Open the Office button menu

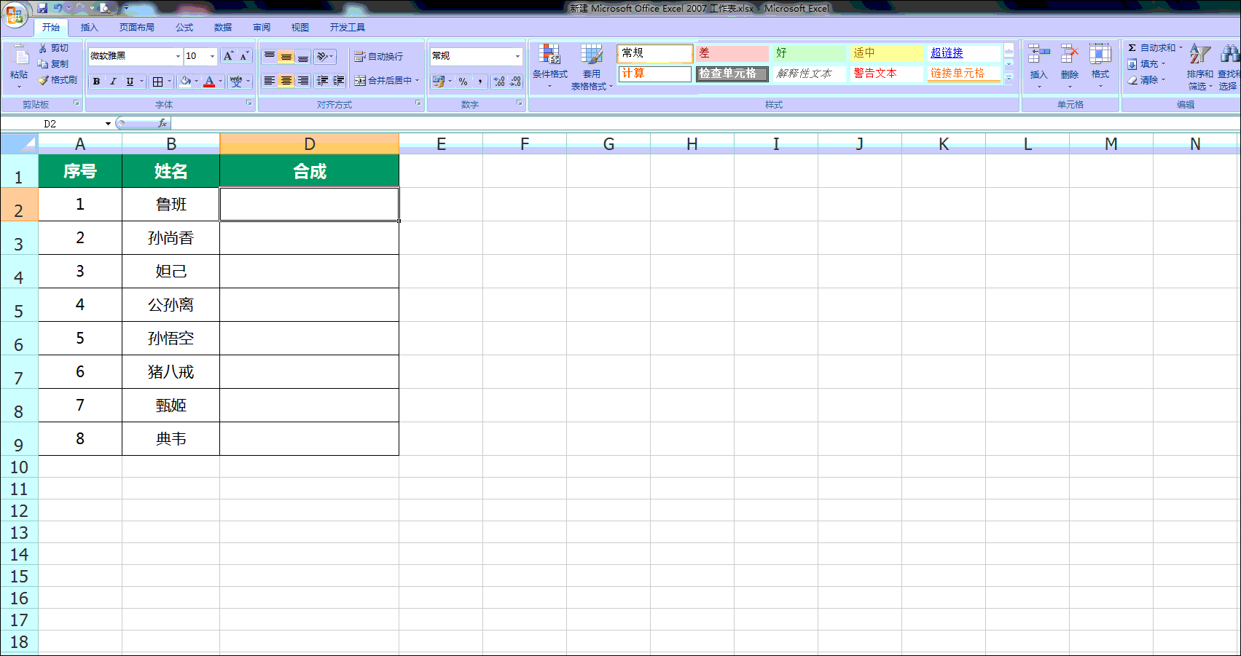click(15, 14)
